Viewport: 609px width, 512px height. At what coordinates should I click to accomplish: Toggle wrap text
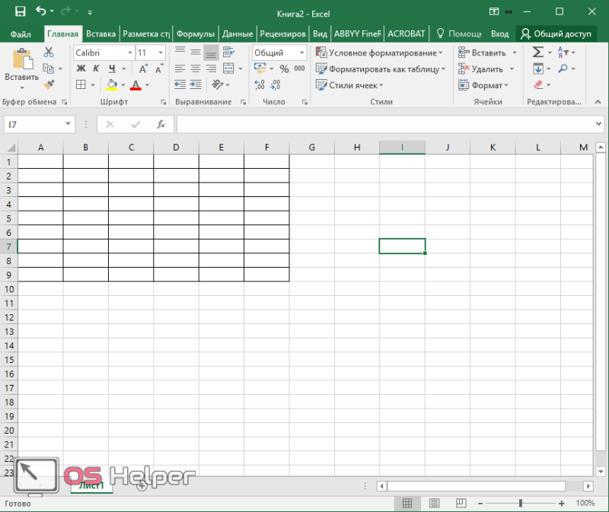(228, 52)
